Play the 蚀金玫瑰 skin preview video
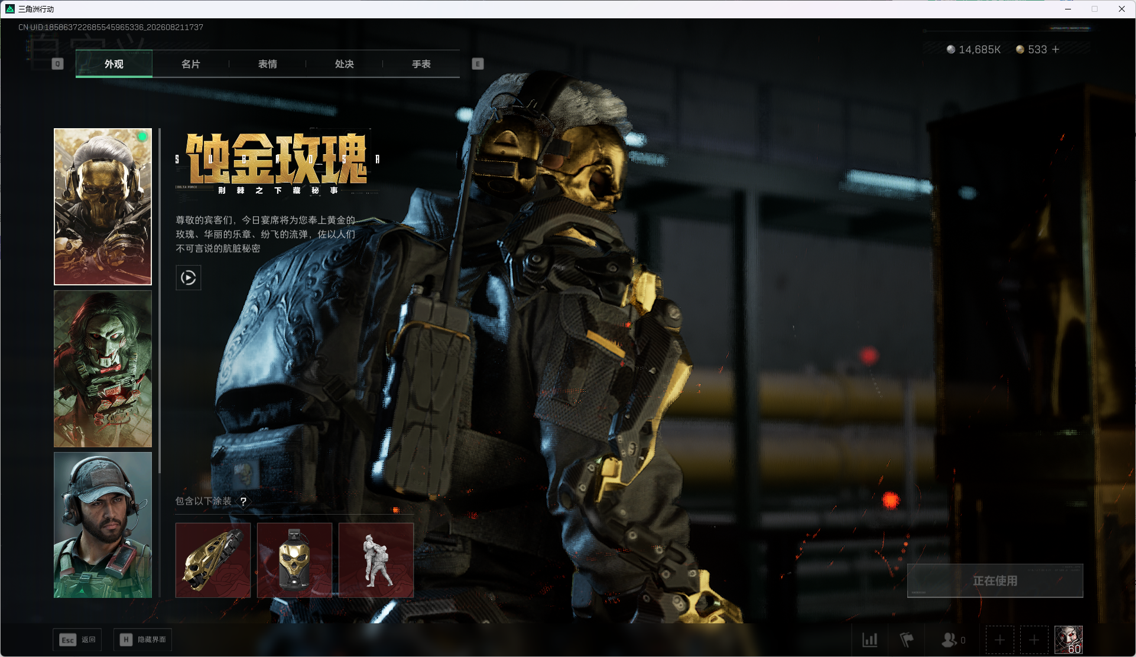Image resolution: width=1136 pixels, height=657 pixels. 189,278
